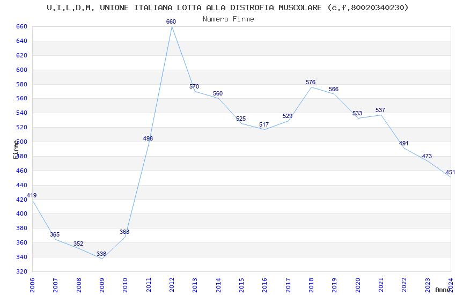Viewport: 456px width, 295px height.
Task: Click the y-axis value 660
Action: (22, 26)
